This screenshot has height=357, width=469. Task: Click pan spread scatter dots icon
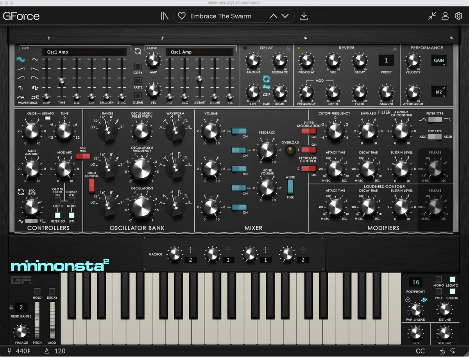[424, 300]
